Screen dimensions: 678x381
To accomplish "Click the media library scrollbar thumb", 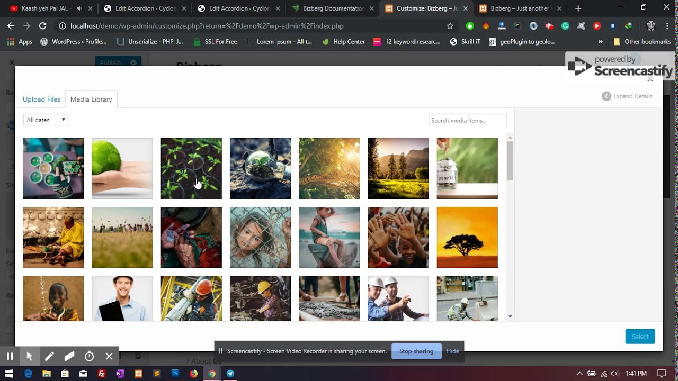I will 510,161.
